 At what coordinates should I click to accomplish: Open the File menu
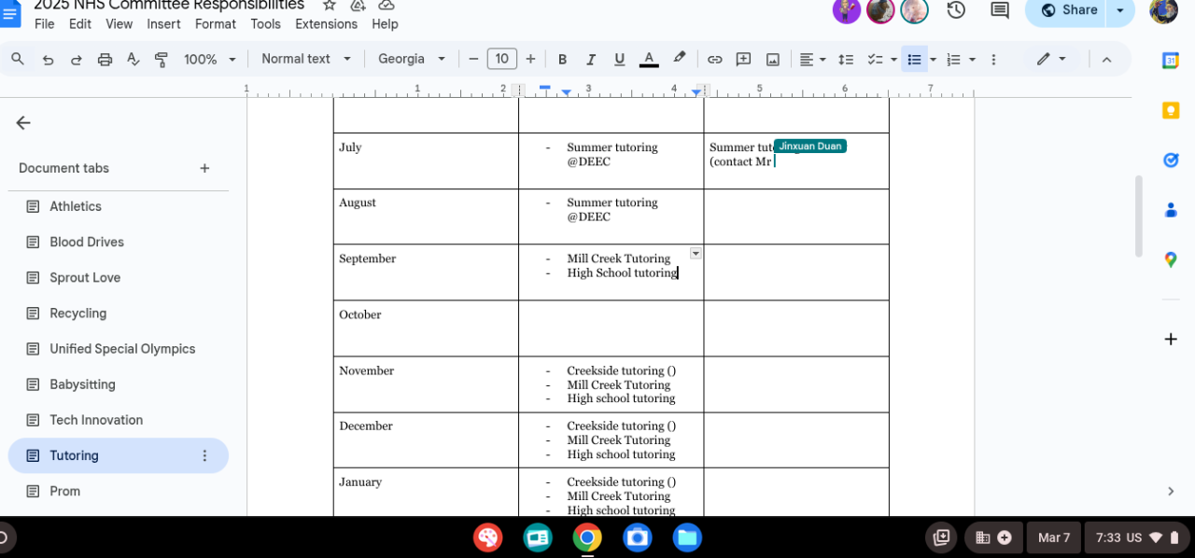point(44,24)
